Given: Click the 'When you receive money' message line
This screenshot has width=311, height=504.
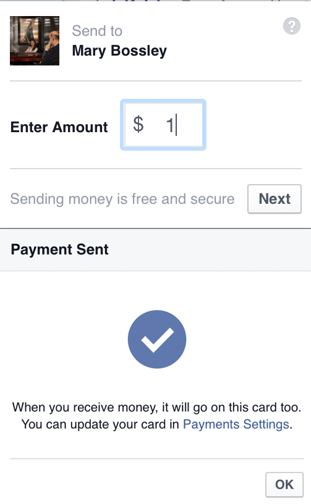Looking at the screenshot, I should (156, 407).
